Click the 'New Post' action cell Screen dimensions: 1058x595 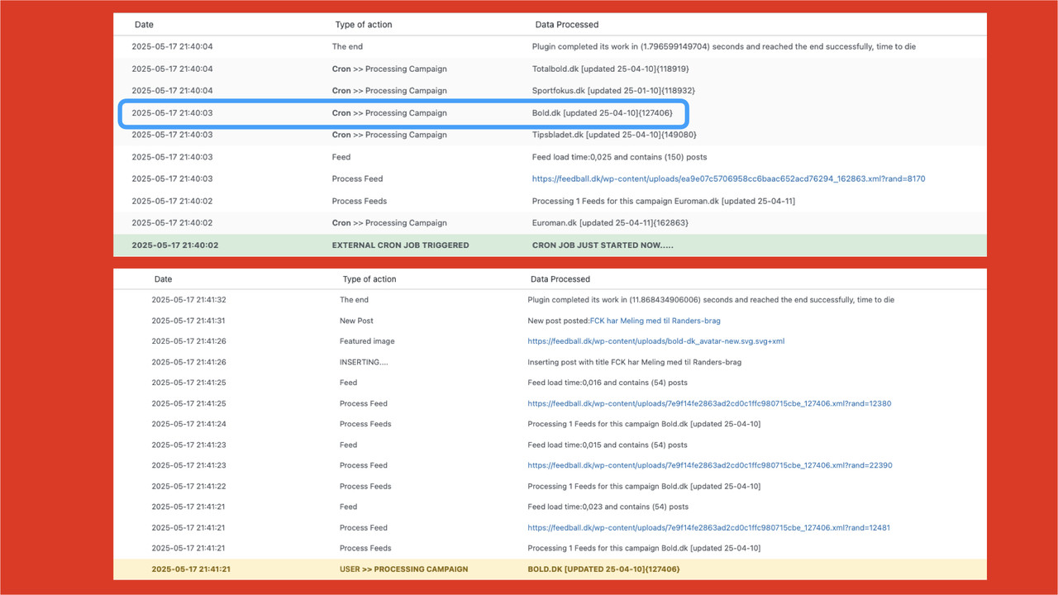pos(356,321)
